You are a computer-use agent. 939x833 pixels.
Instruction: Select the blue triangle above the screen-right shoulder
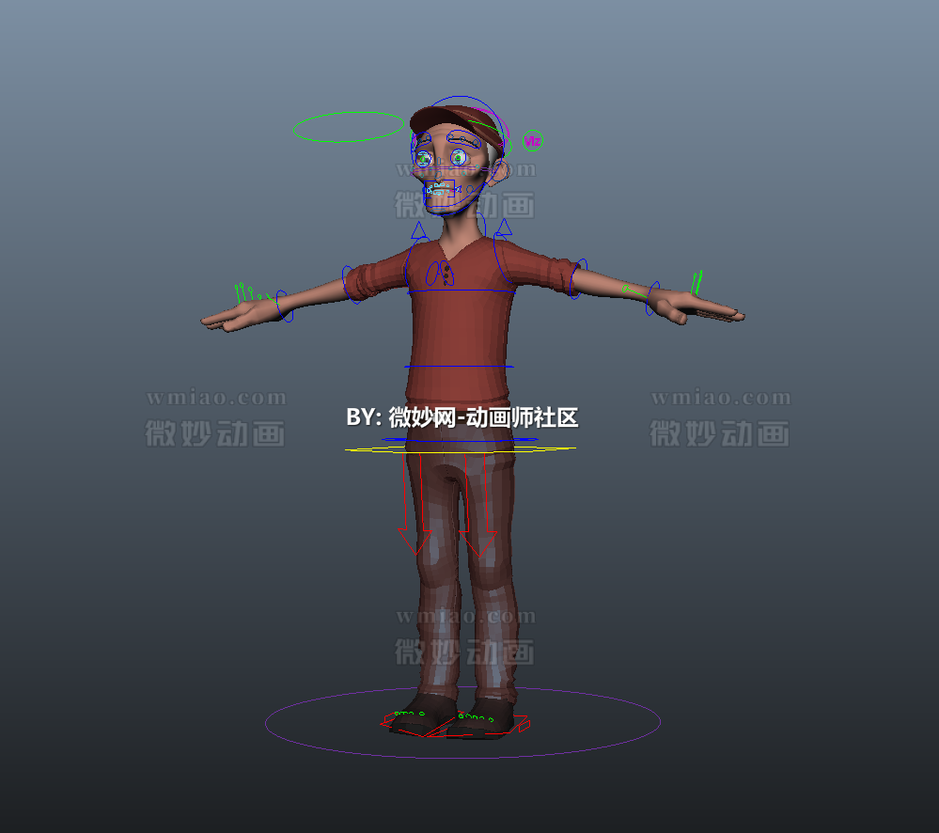[x=504, y=228]
